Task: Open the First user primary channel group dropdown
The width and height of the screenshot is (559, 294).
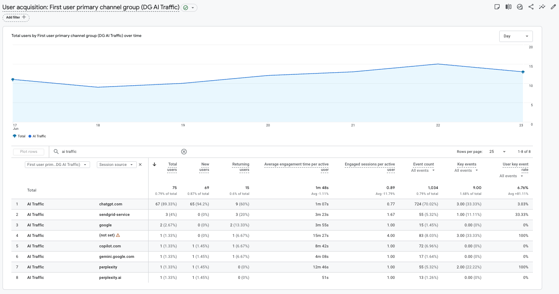Action: 57,165
